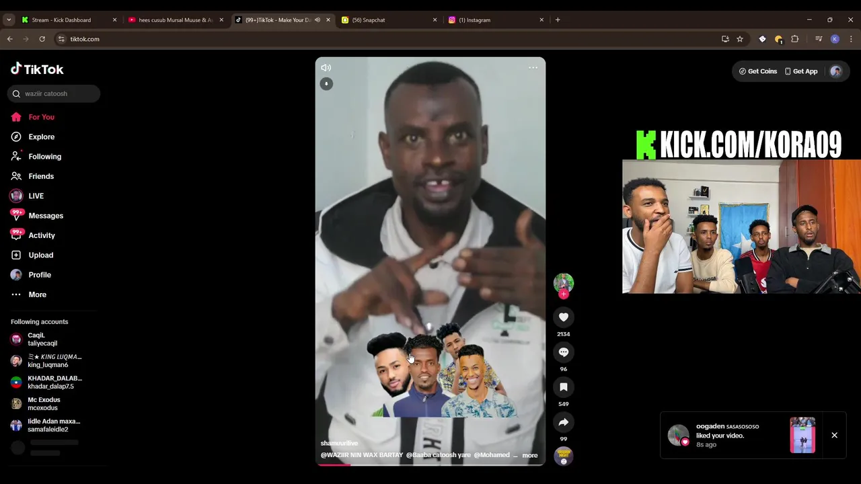Open the video creator's avatar
Screen dimensions: 861x484
pyautogui.click(x=564, y=283)
